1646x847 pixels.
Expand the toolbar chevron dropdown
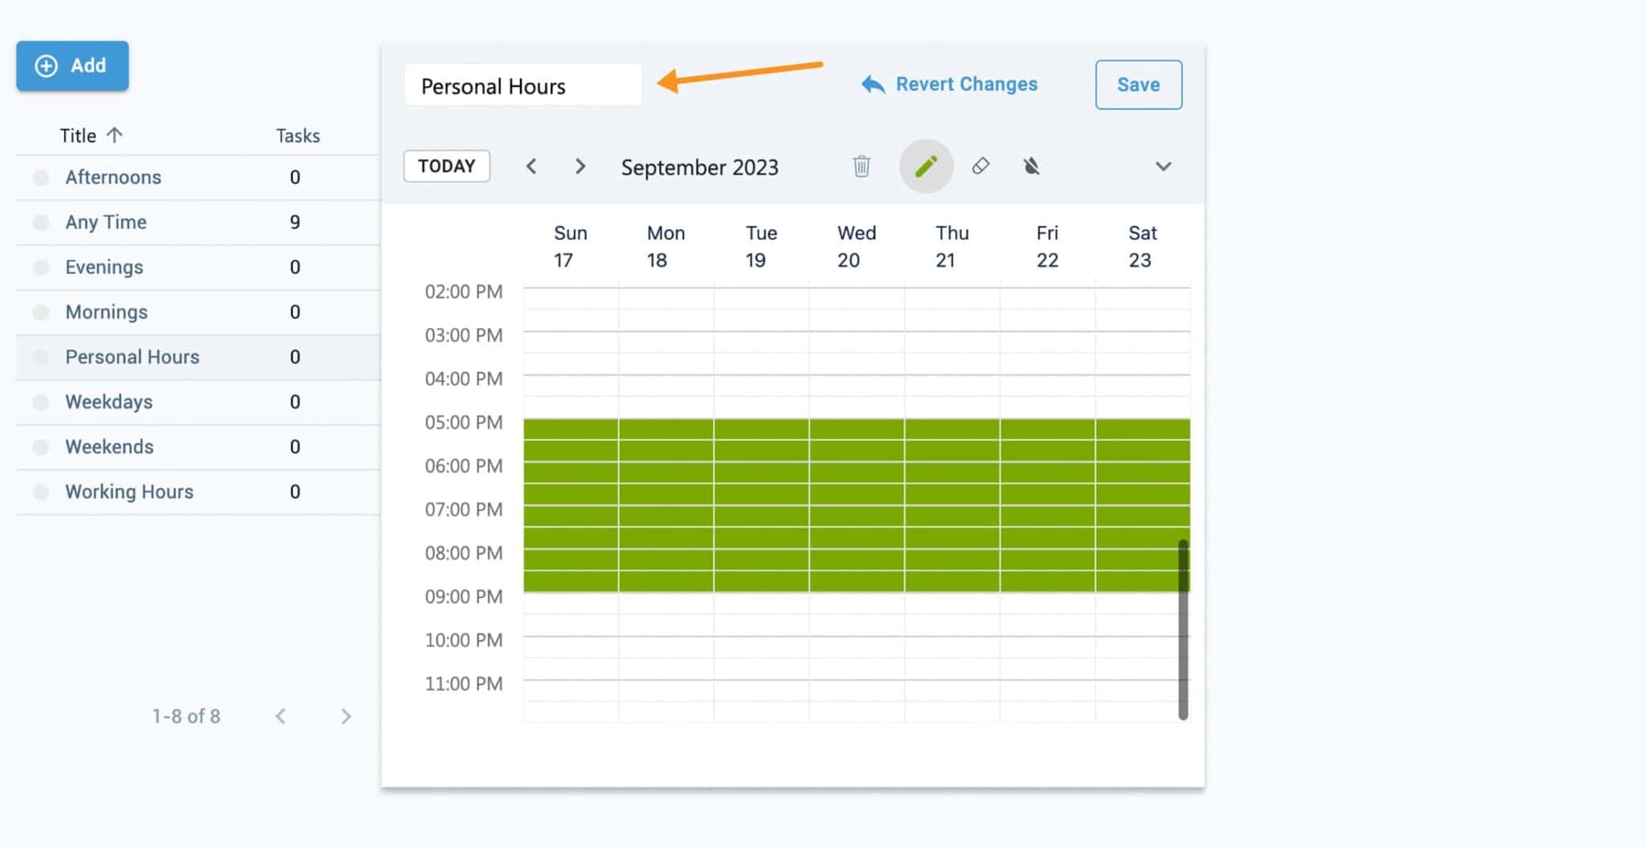pyautogui.click(x=1163, y=166)
